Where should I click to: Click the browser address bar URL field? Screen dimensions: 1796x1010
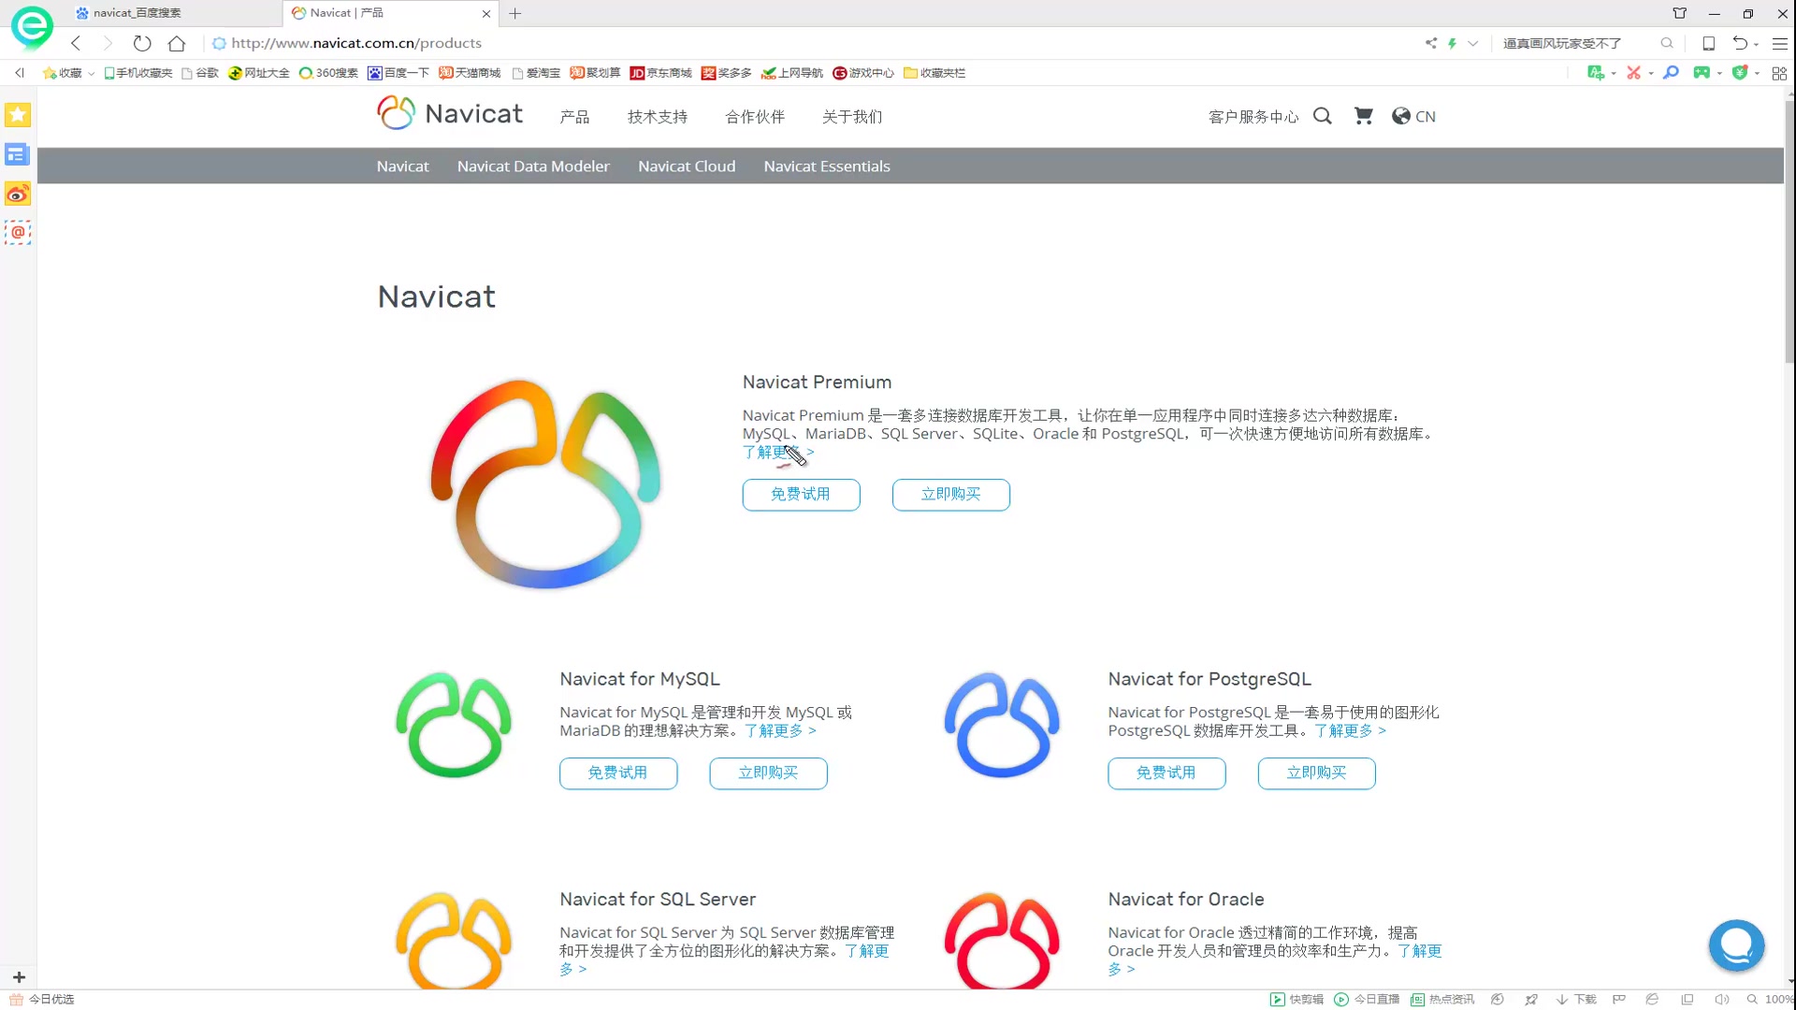tap(355, 43)
